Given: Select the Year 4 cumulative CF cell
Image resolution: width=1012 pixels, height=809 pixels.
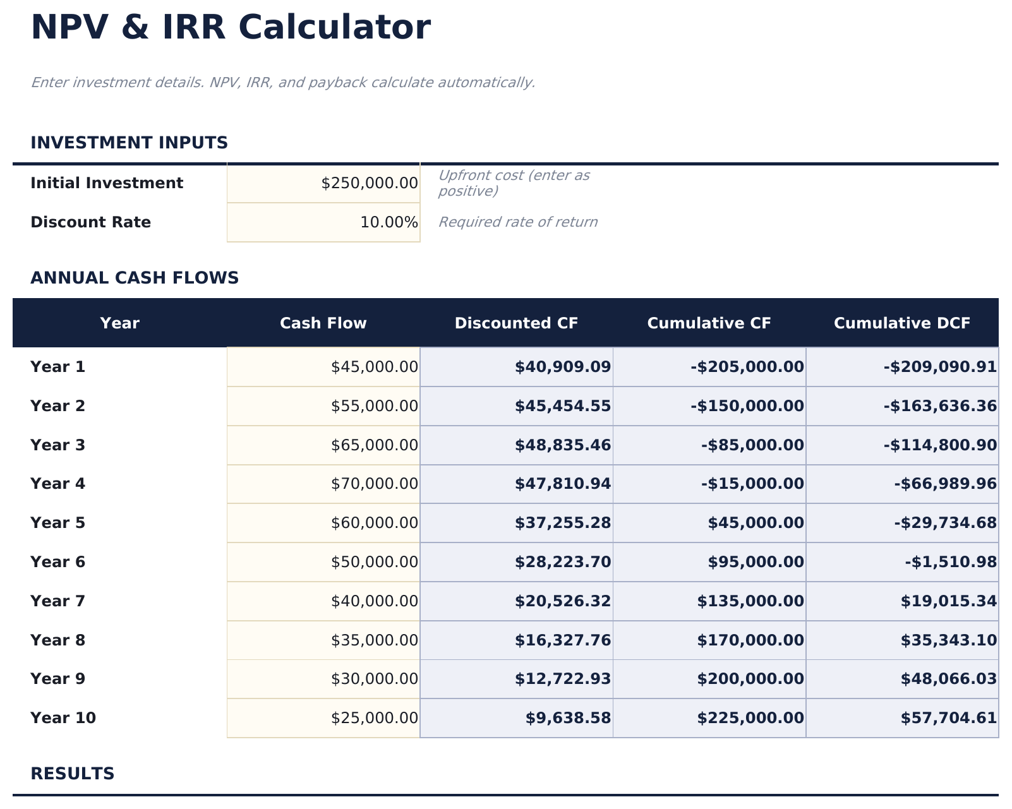Looking at the screenshot, I should pos(708,484).
